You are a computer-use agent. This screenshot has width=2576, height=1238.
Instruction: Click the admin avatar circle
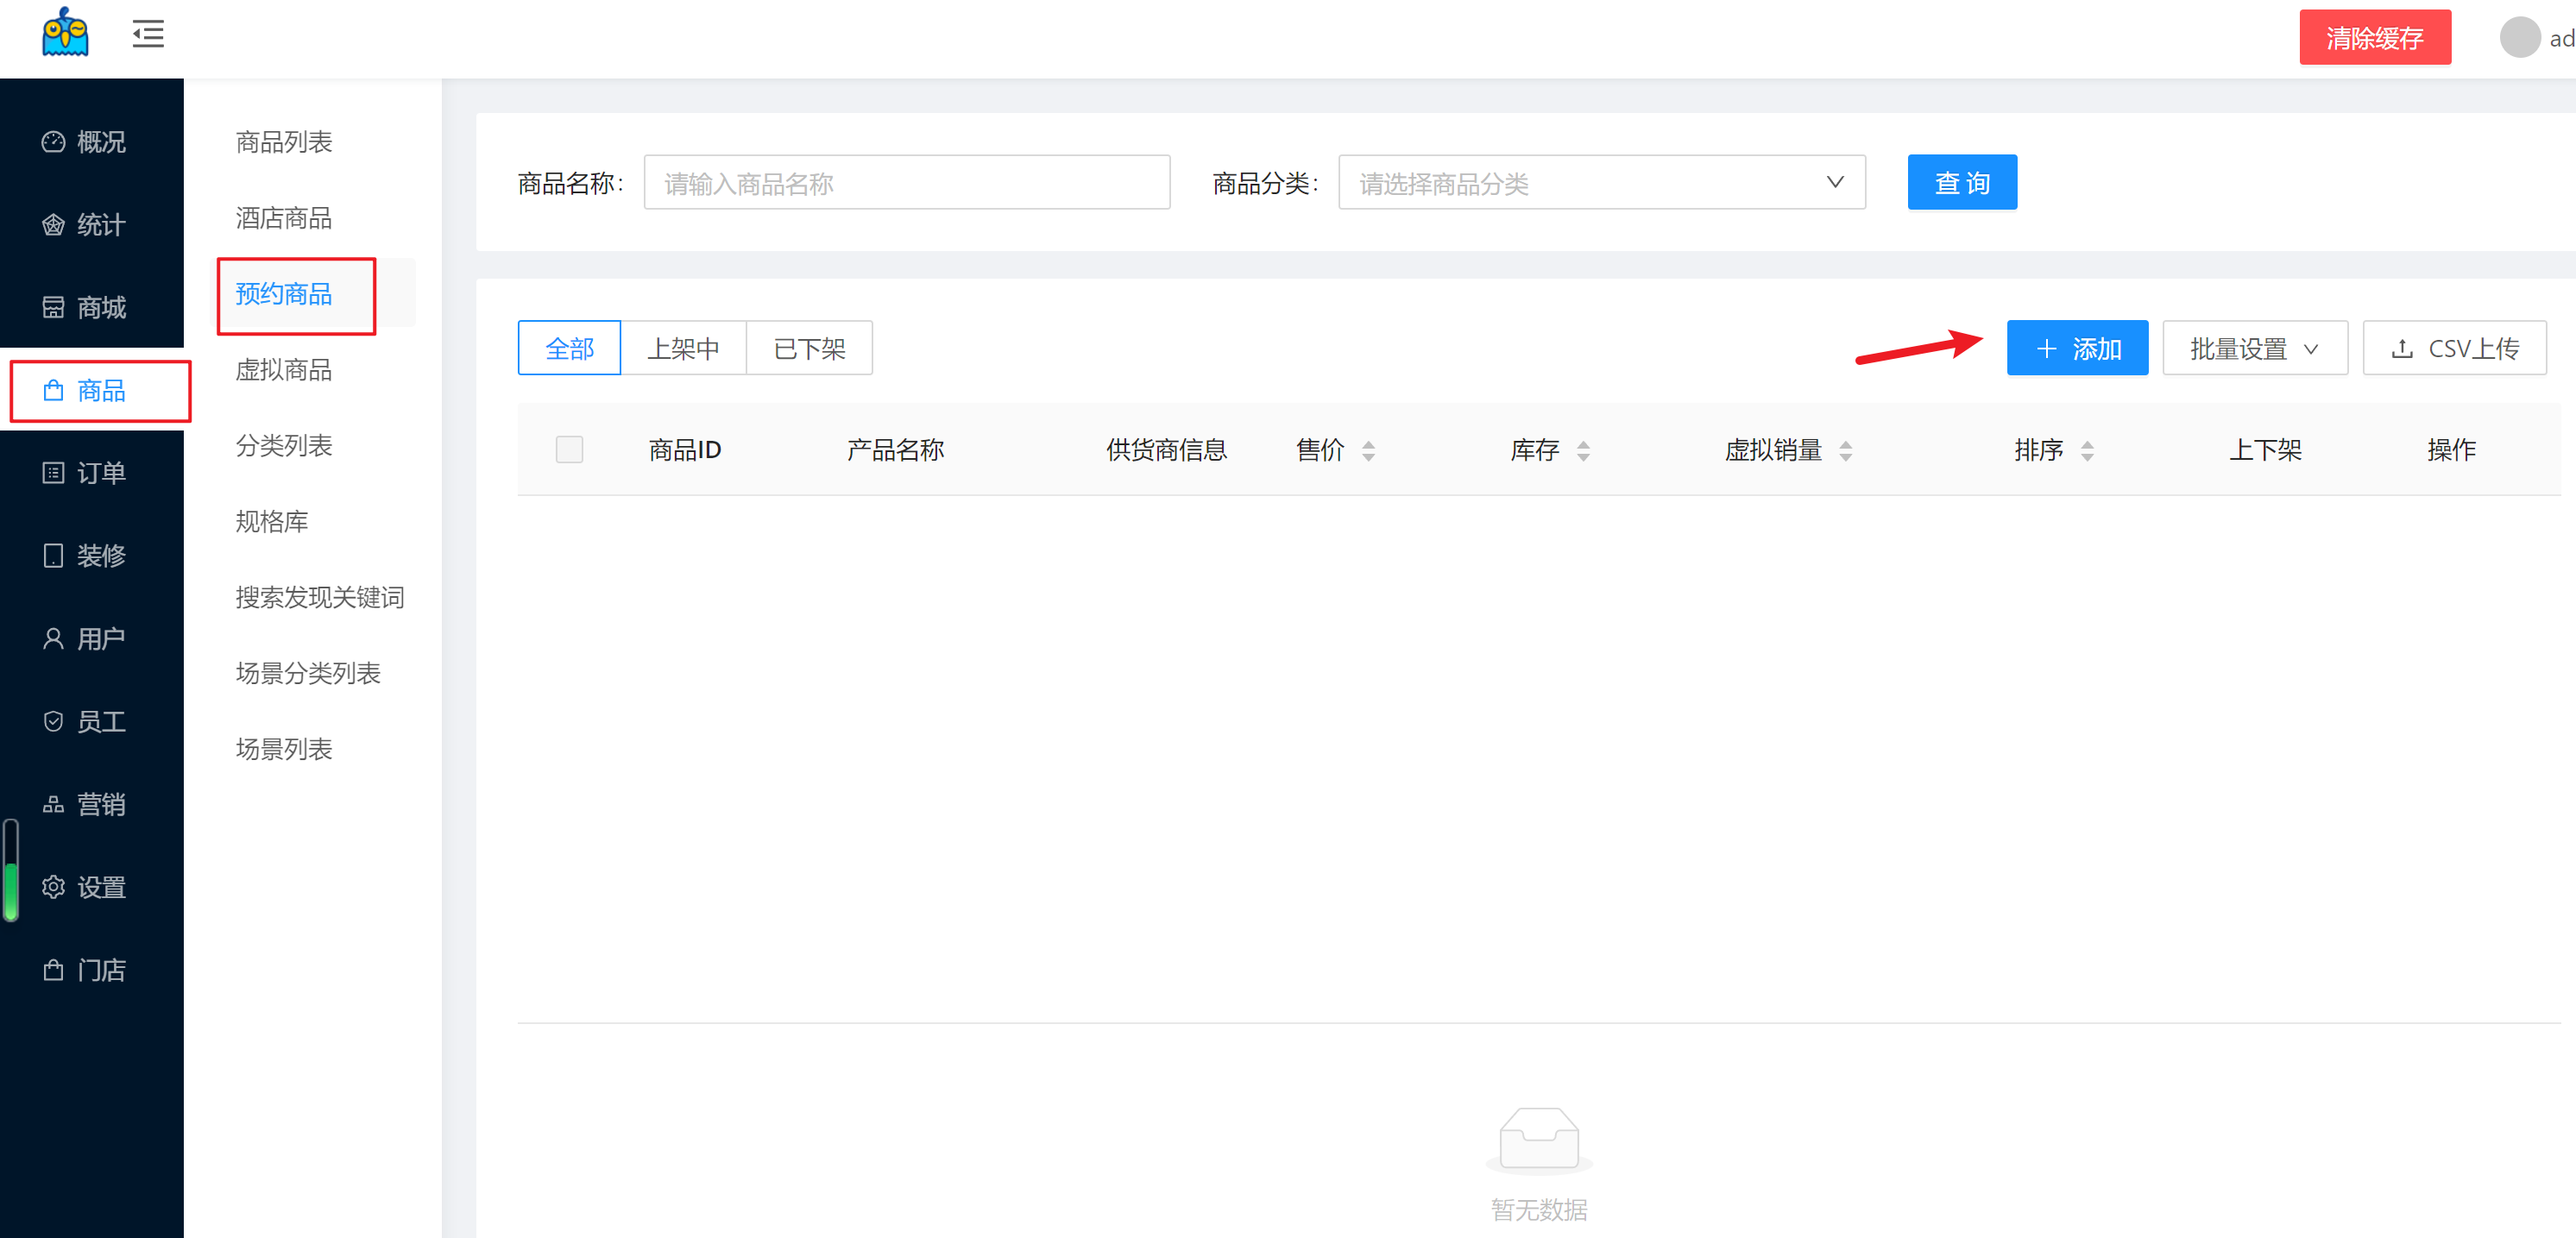tap(2519, 38)
